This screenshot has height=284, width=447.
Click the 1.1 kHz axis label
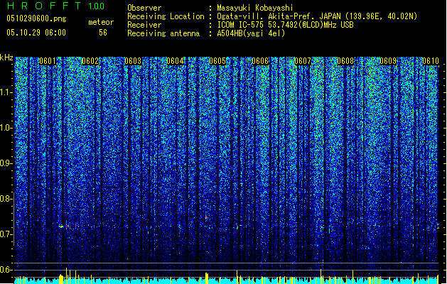[6, 92]
